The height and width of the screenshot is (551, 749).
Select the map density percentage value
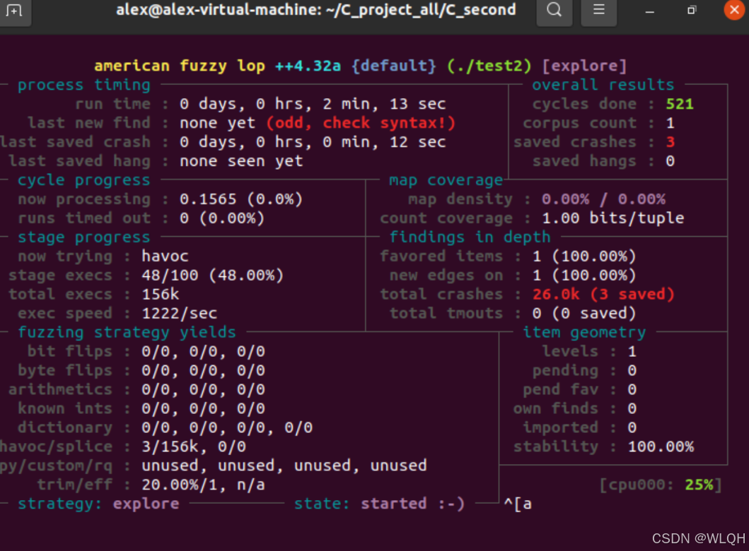(x=604, y=199)
